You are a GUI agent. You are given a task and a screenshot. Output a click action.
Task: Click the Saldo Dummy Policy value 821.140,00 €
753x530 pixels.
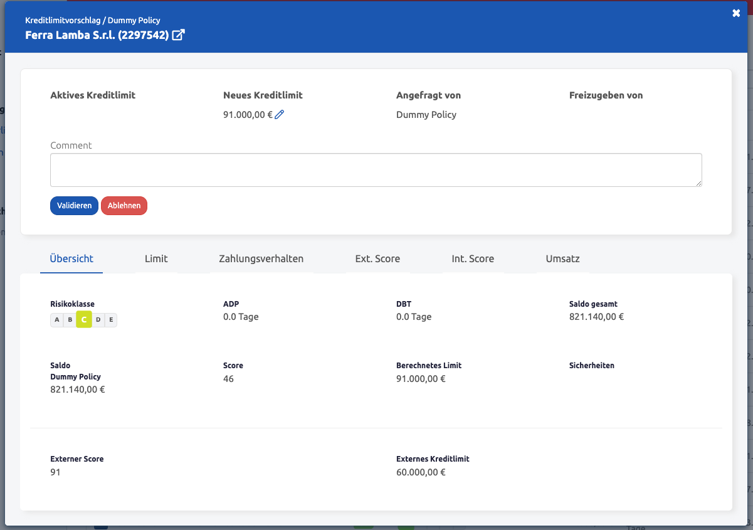click(77, 390)
